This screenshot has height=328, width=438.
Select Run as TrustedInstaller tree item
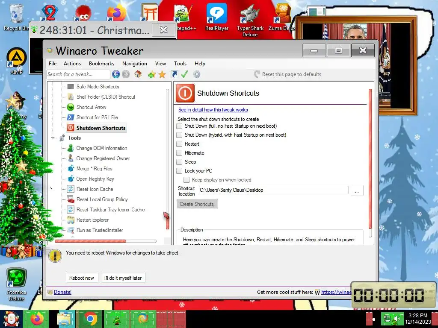(x=100, y=230)
